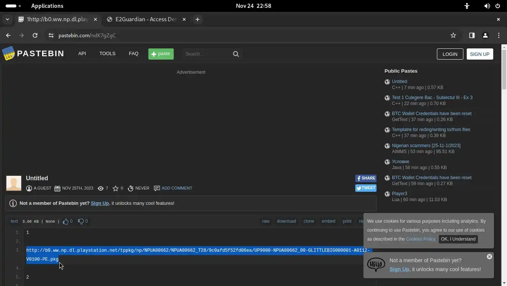507x286 pixels.
Task: Open the Cookies Policy link
Action: (421, 239)
